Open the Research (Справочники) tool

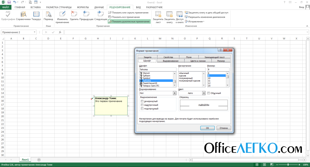tap(23, 16)
